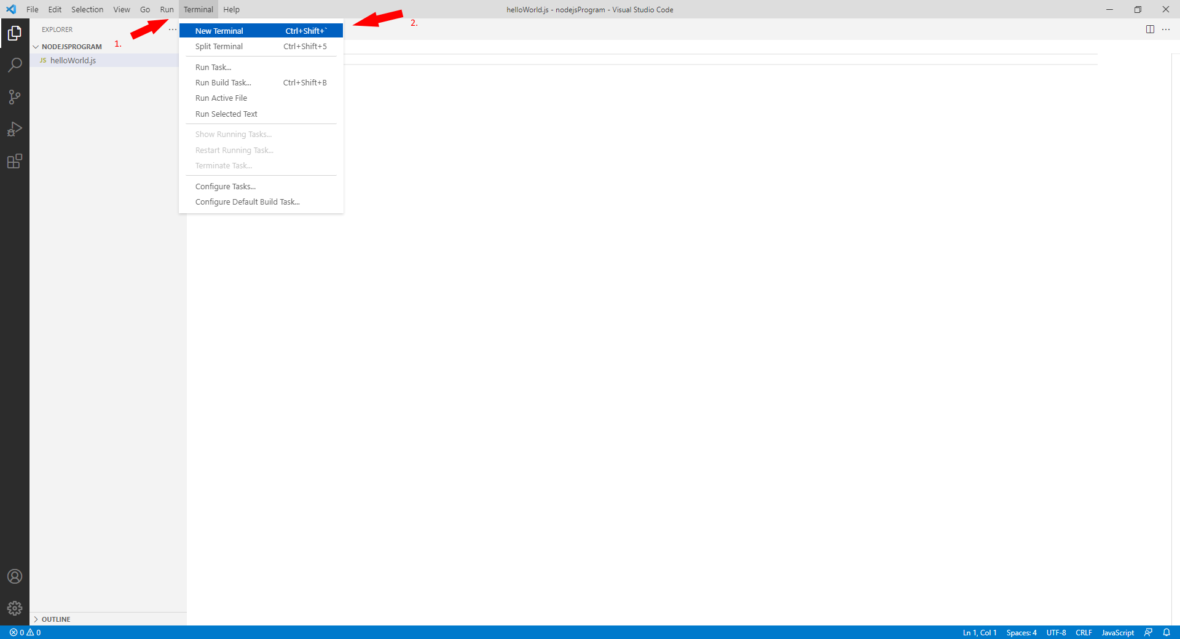Open Explorer Views and More Actions ellipsis
1180x639 pixels.
click(x=173, y=29)
